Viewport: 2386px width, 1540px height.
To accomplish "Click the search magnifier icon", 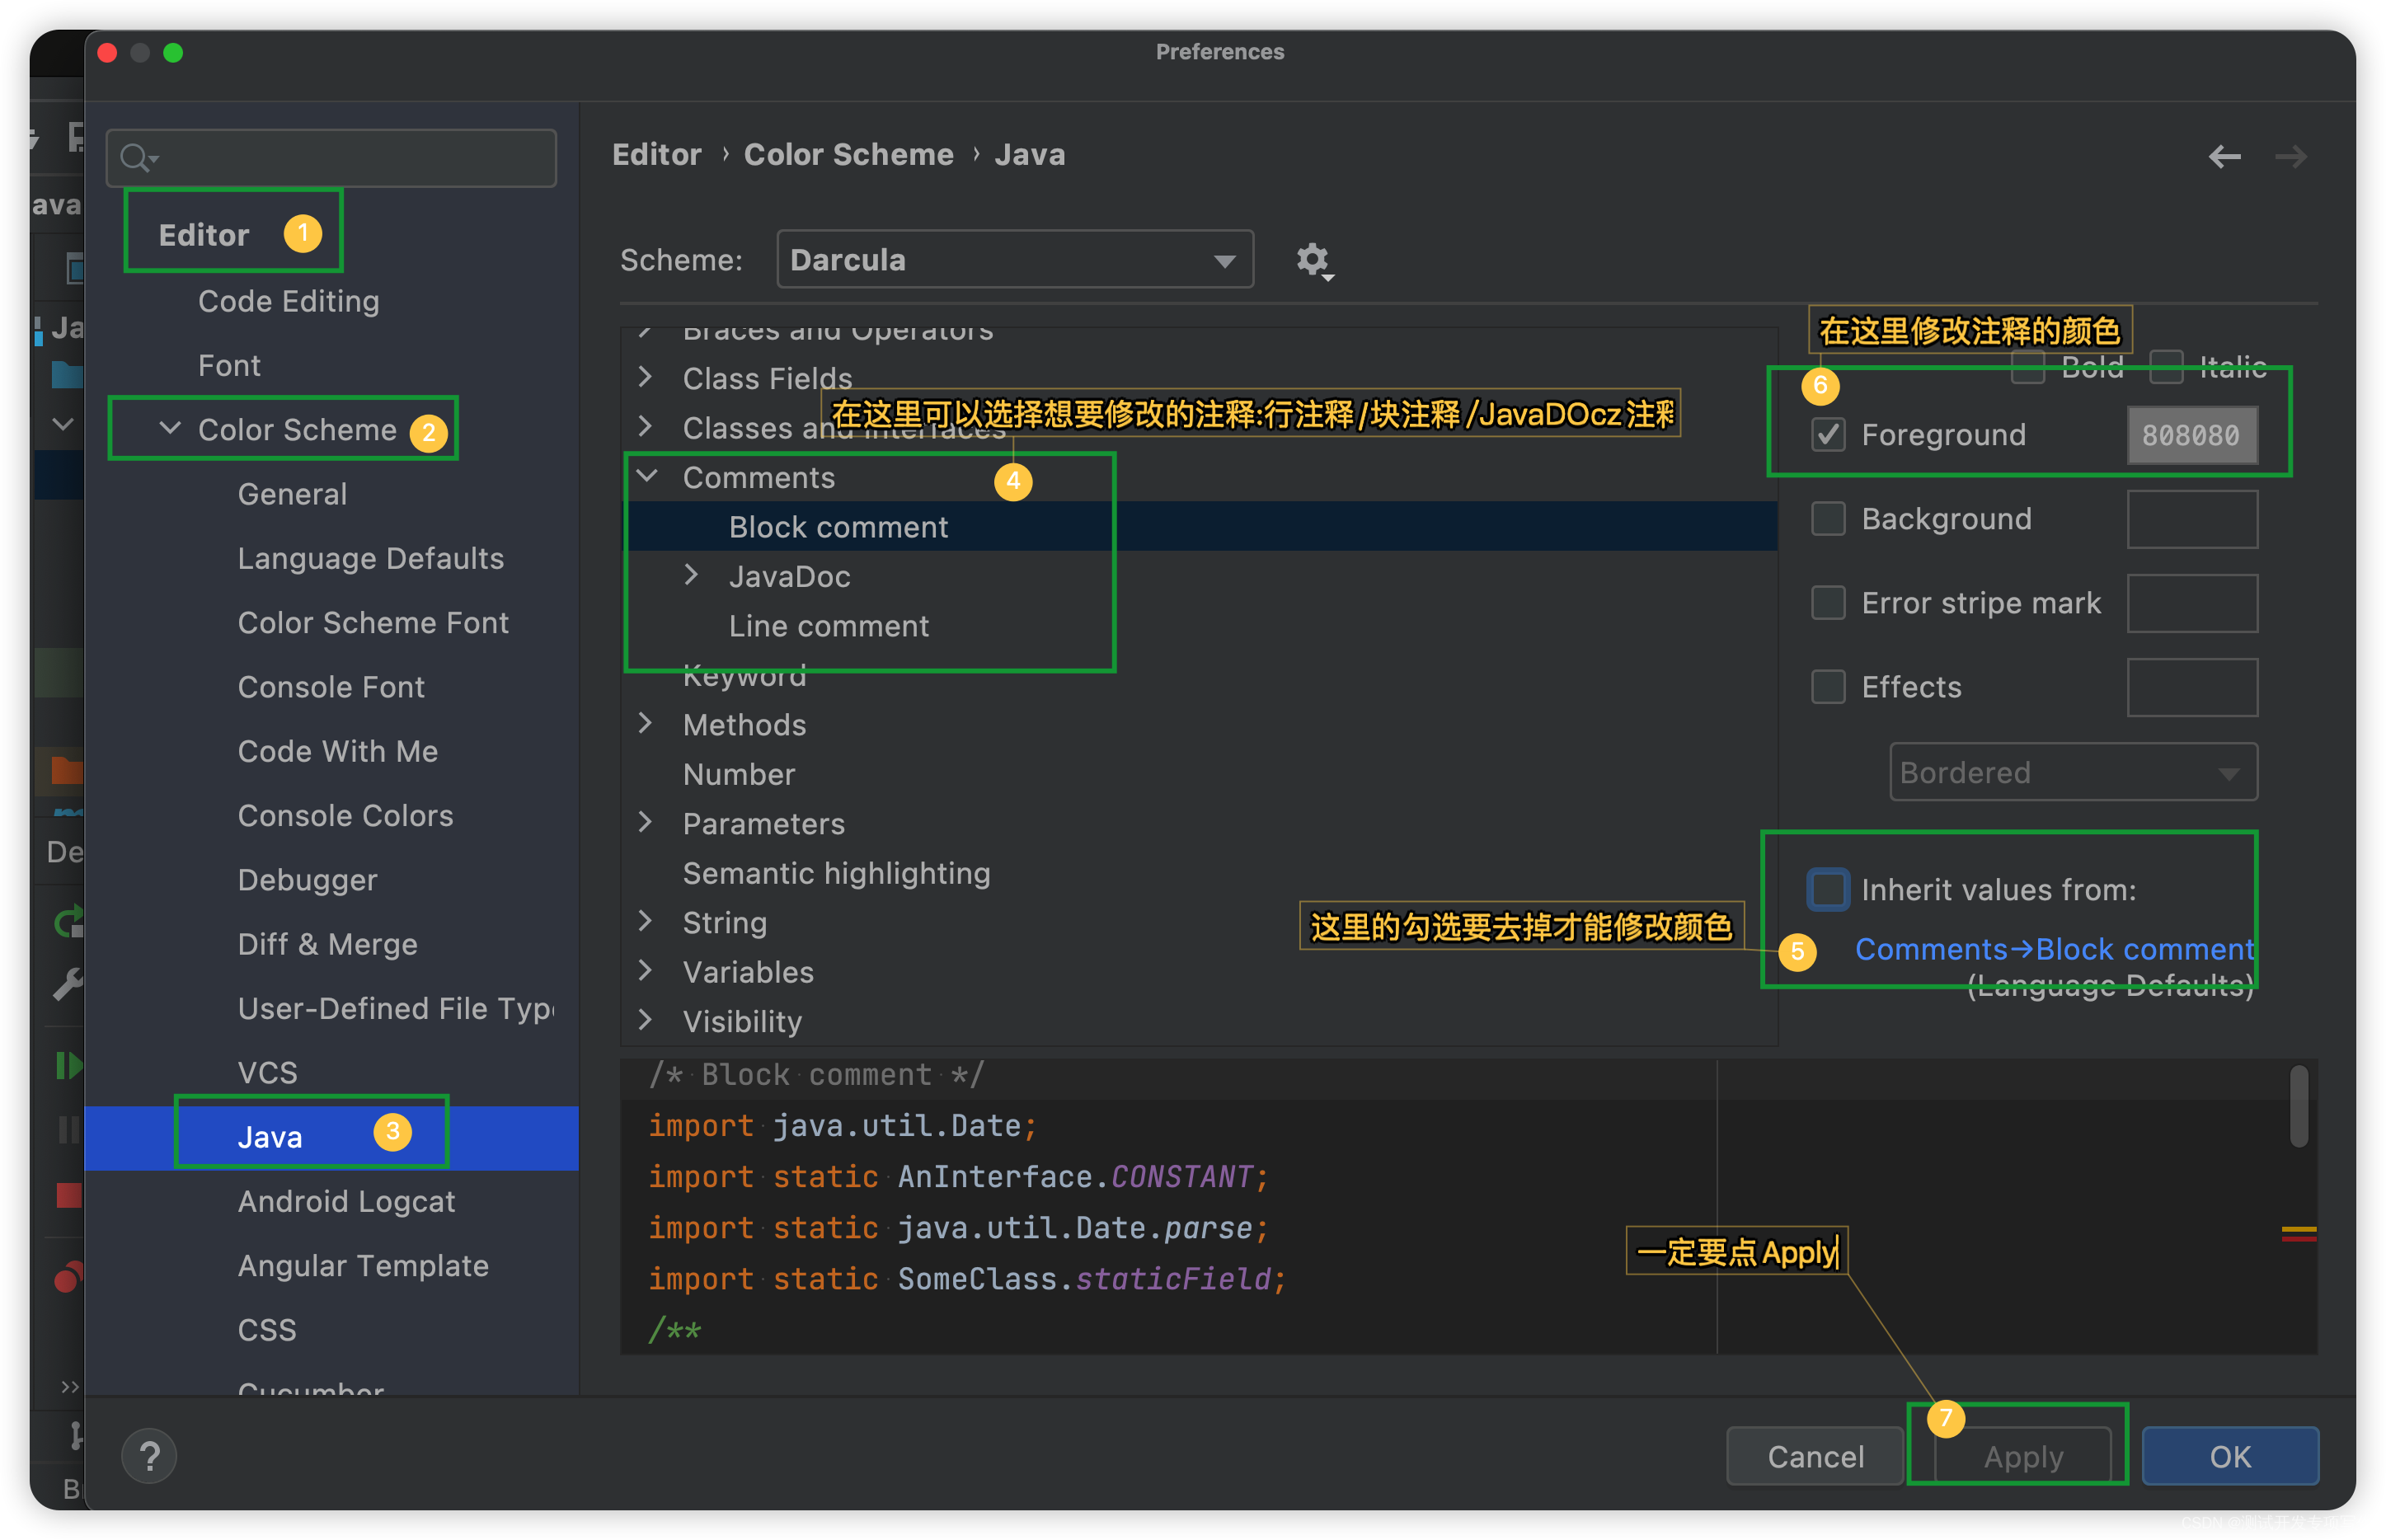I will [x=135, y=158].
